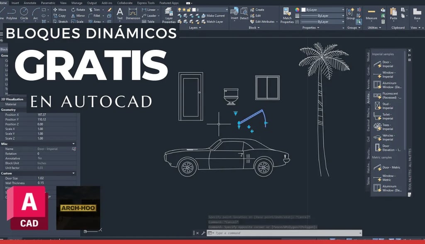
Task: Click the Detect block tool
Action: click(244, 14)
